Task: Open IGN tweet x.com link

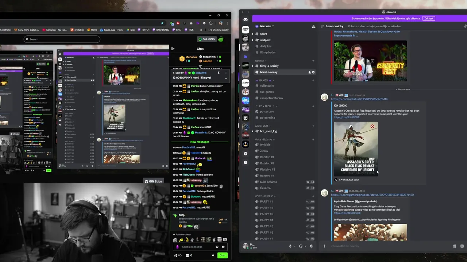Action: point(359,99)
